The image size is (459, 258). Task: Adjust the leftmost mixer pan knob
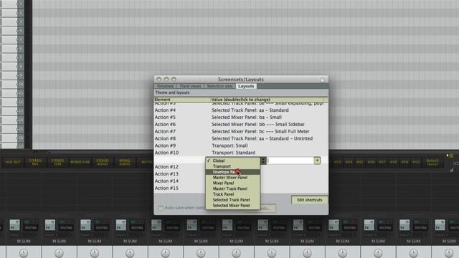pos(24,253)
